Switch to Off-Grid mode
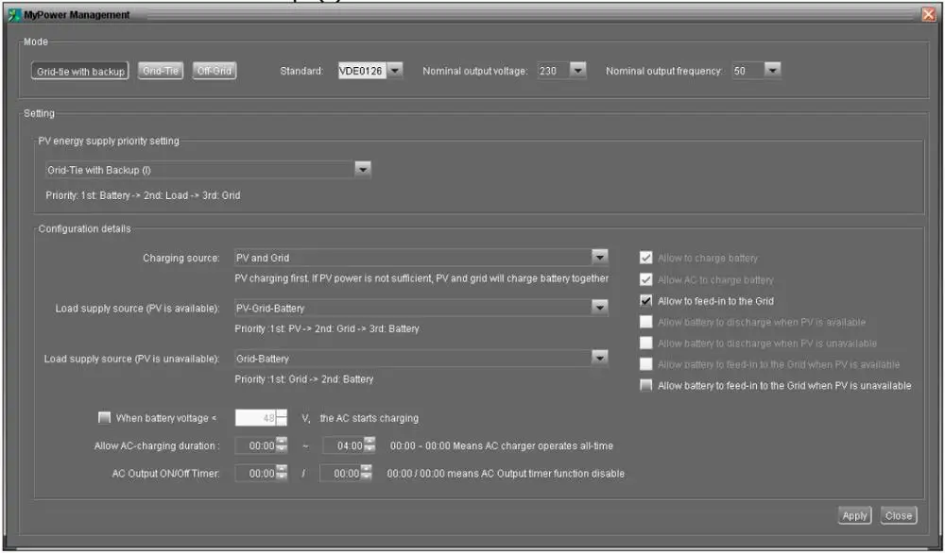 point(214,71)
